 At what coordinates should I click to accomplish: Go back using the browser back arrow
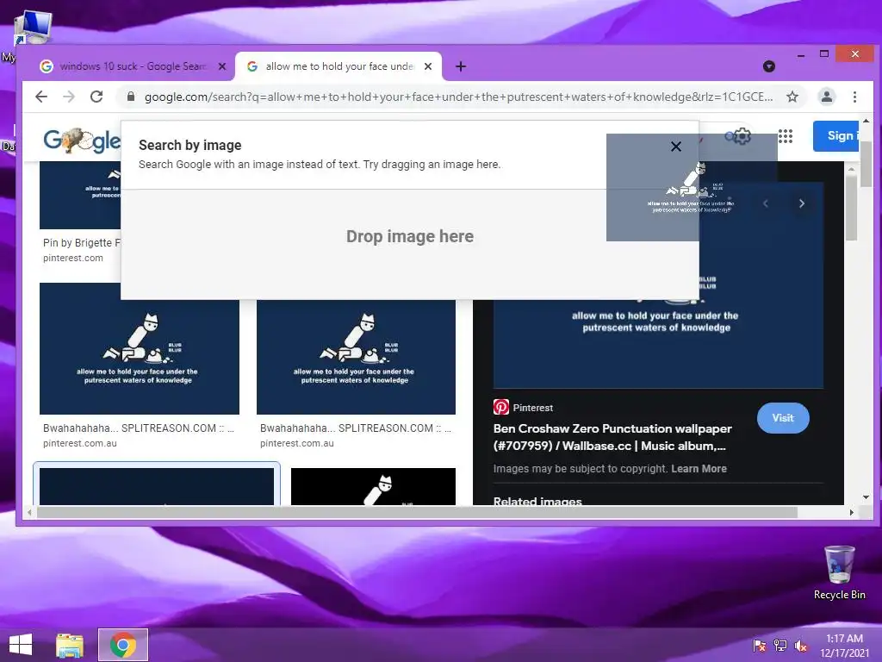41,97
